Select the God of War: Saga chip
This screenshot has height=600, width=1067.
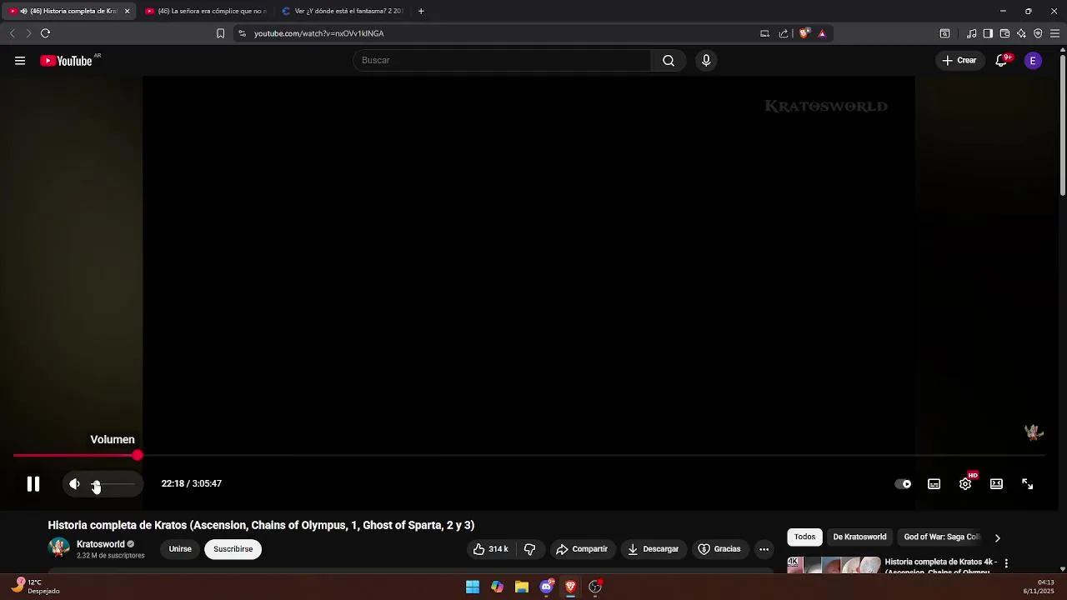point(941,537)
